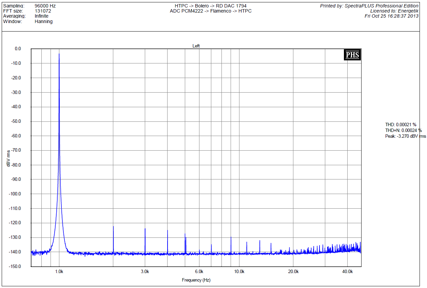Click the 'THD: 0.00021 %' readout
The height and width of the screenshot is (288, 427).
(401, 124)
